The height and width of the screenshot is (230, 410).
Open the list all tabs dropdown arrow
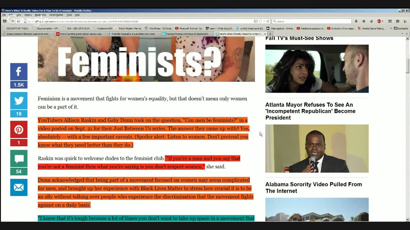point(402,34)
